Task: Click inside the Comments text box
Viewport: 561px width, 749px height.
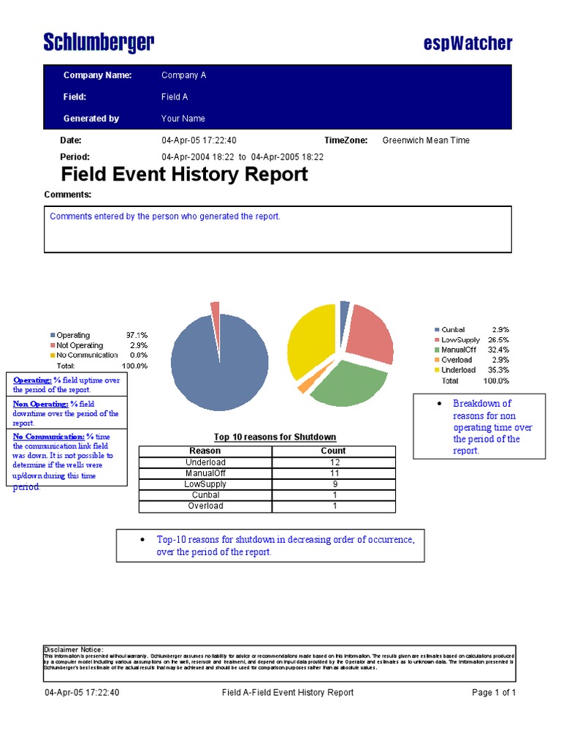Action: click(278, 229)
